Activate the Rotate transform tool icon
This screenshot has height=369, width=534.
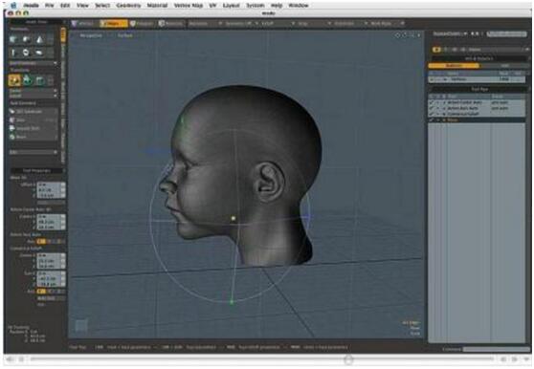(x=27, y=80)
